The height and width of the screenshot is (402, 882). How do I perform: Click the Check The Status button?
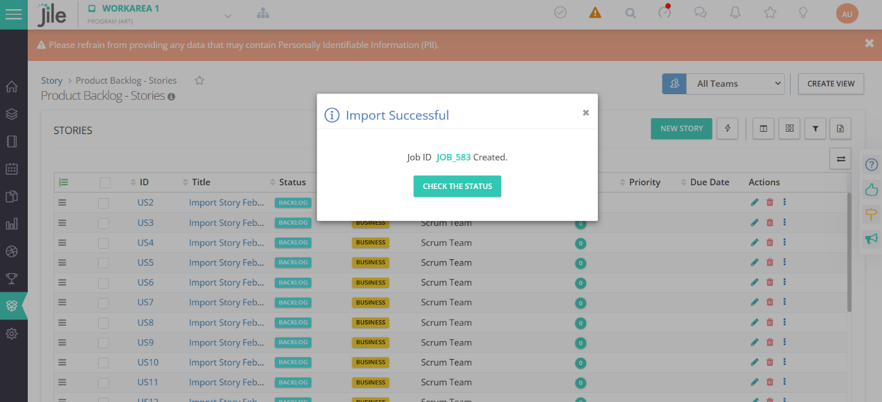click(x=457, y=186)
